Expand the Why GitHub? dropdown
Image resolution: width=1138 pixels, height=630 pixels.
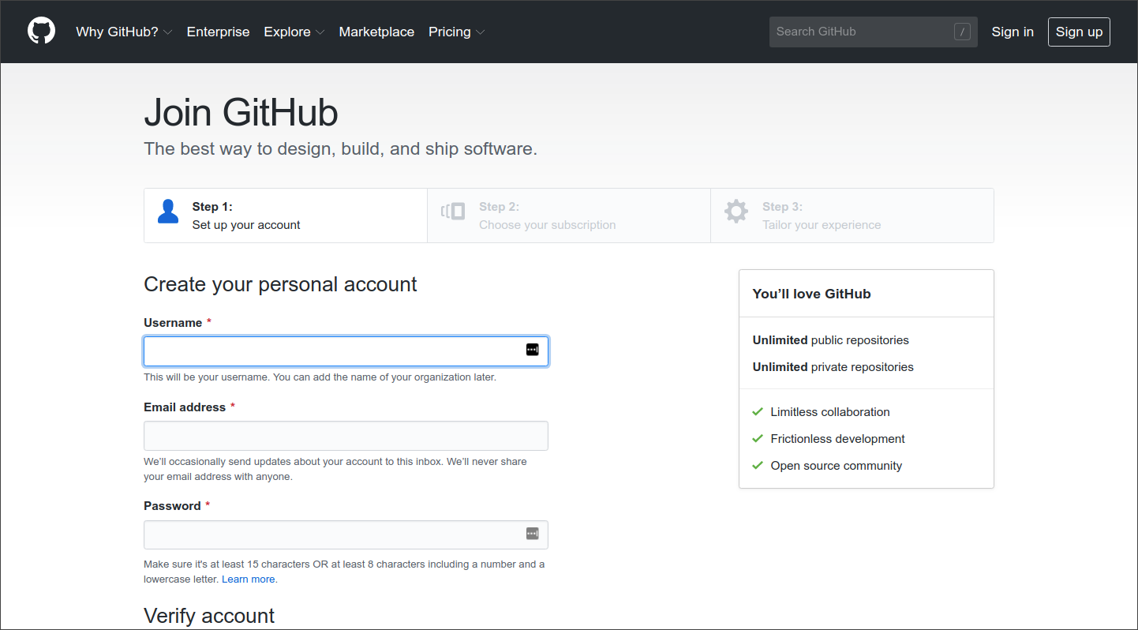click(124, 32)
